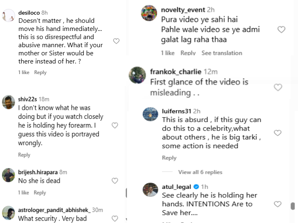Like the comment by desiloco
This screenshot has height=223, width=298.
(x=116, y=41)
